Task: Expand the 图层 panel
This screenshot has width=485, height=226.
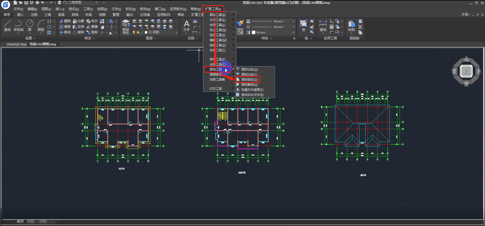Action: [151, 38]
